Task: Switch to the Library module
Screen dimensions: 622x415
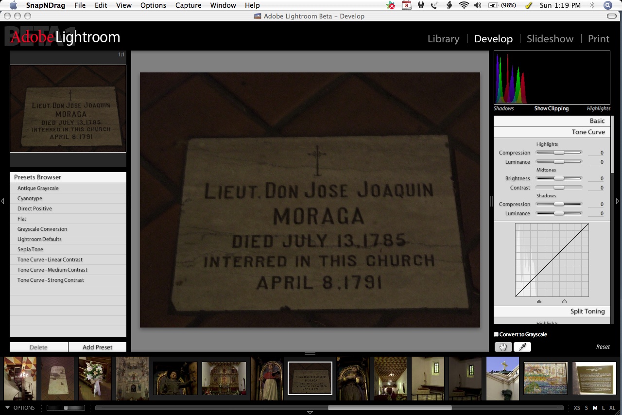Action: pos(443,39)
